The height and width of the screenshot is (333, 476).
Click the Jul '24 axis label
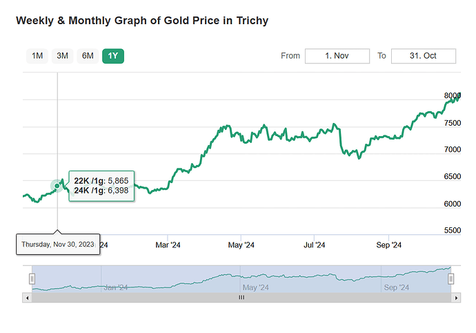[x=314, y=245]
